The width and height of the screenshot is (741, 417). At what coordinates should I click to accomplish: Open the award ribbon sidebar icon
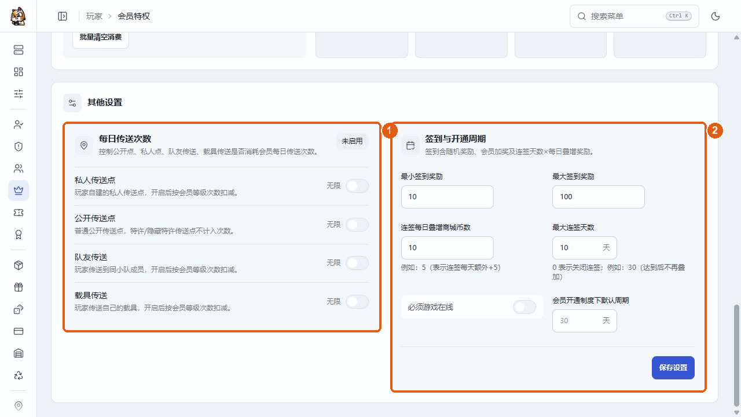(19, 235)
